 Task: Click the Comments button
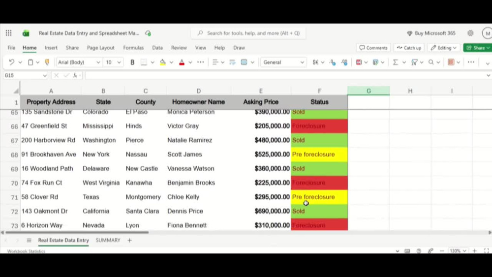click(373, 48)
